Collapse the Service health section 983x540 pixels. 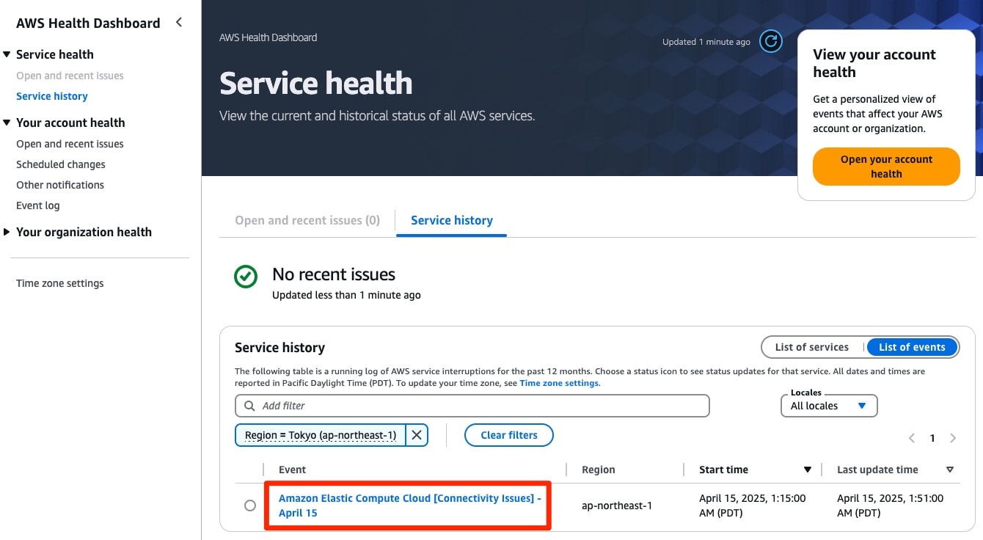click(x=7, y=54)
